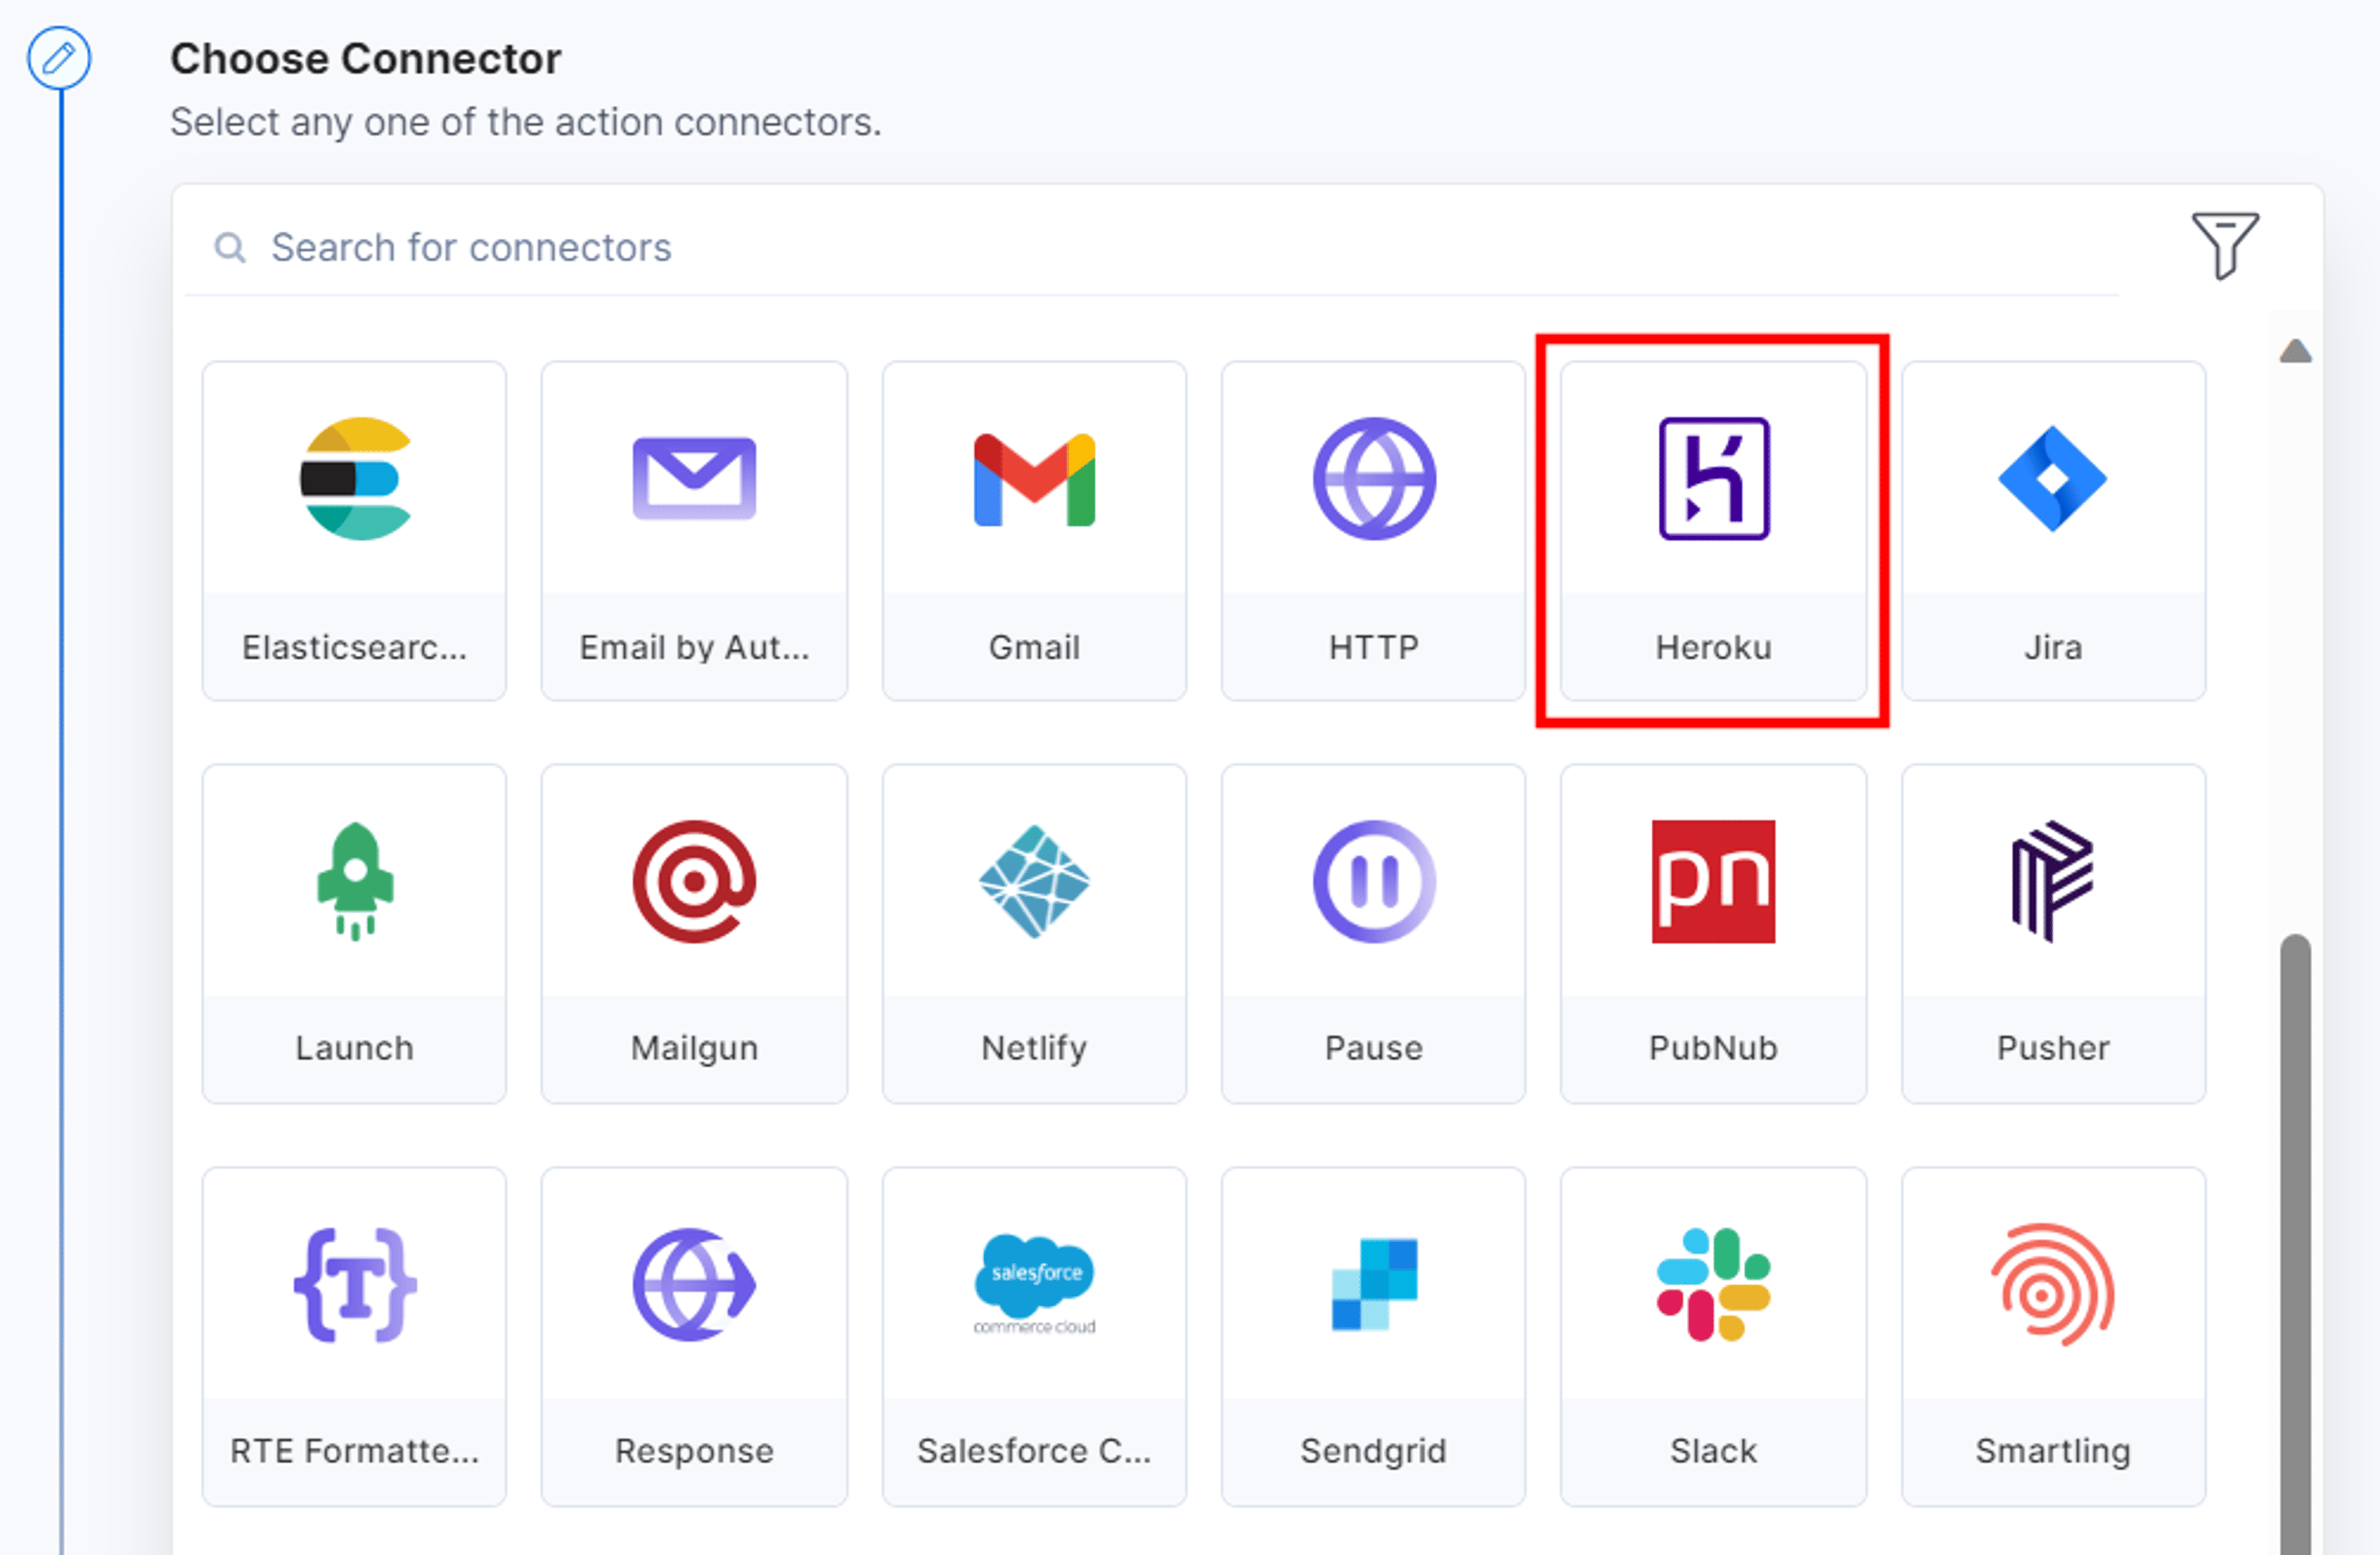Click the search magnifier icon

[230, 247]
